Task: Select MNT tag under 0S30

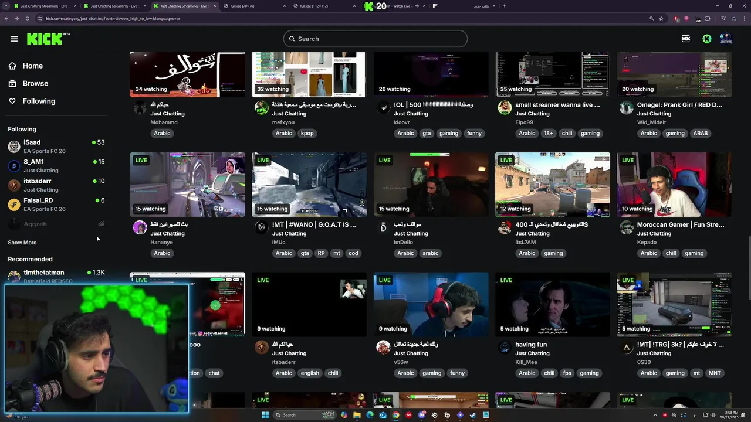Action: click(715, 373)
